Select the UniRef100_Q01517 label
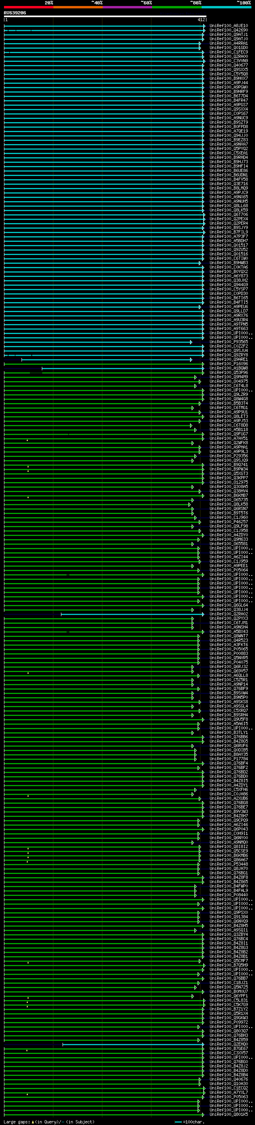Image resolution: width=255 pixels, height=1125 pixels. click(x=229, y=245)
